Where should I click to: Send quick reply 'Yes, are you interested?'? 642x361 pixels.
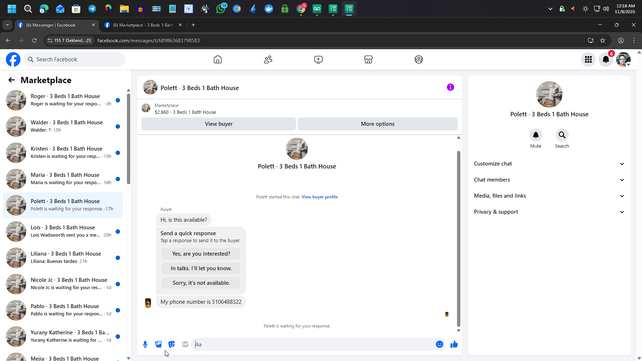point(201,254)
